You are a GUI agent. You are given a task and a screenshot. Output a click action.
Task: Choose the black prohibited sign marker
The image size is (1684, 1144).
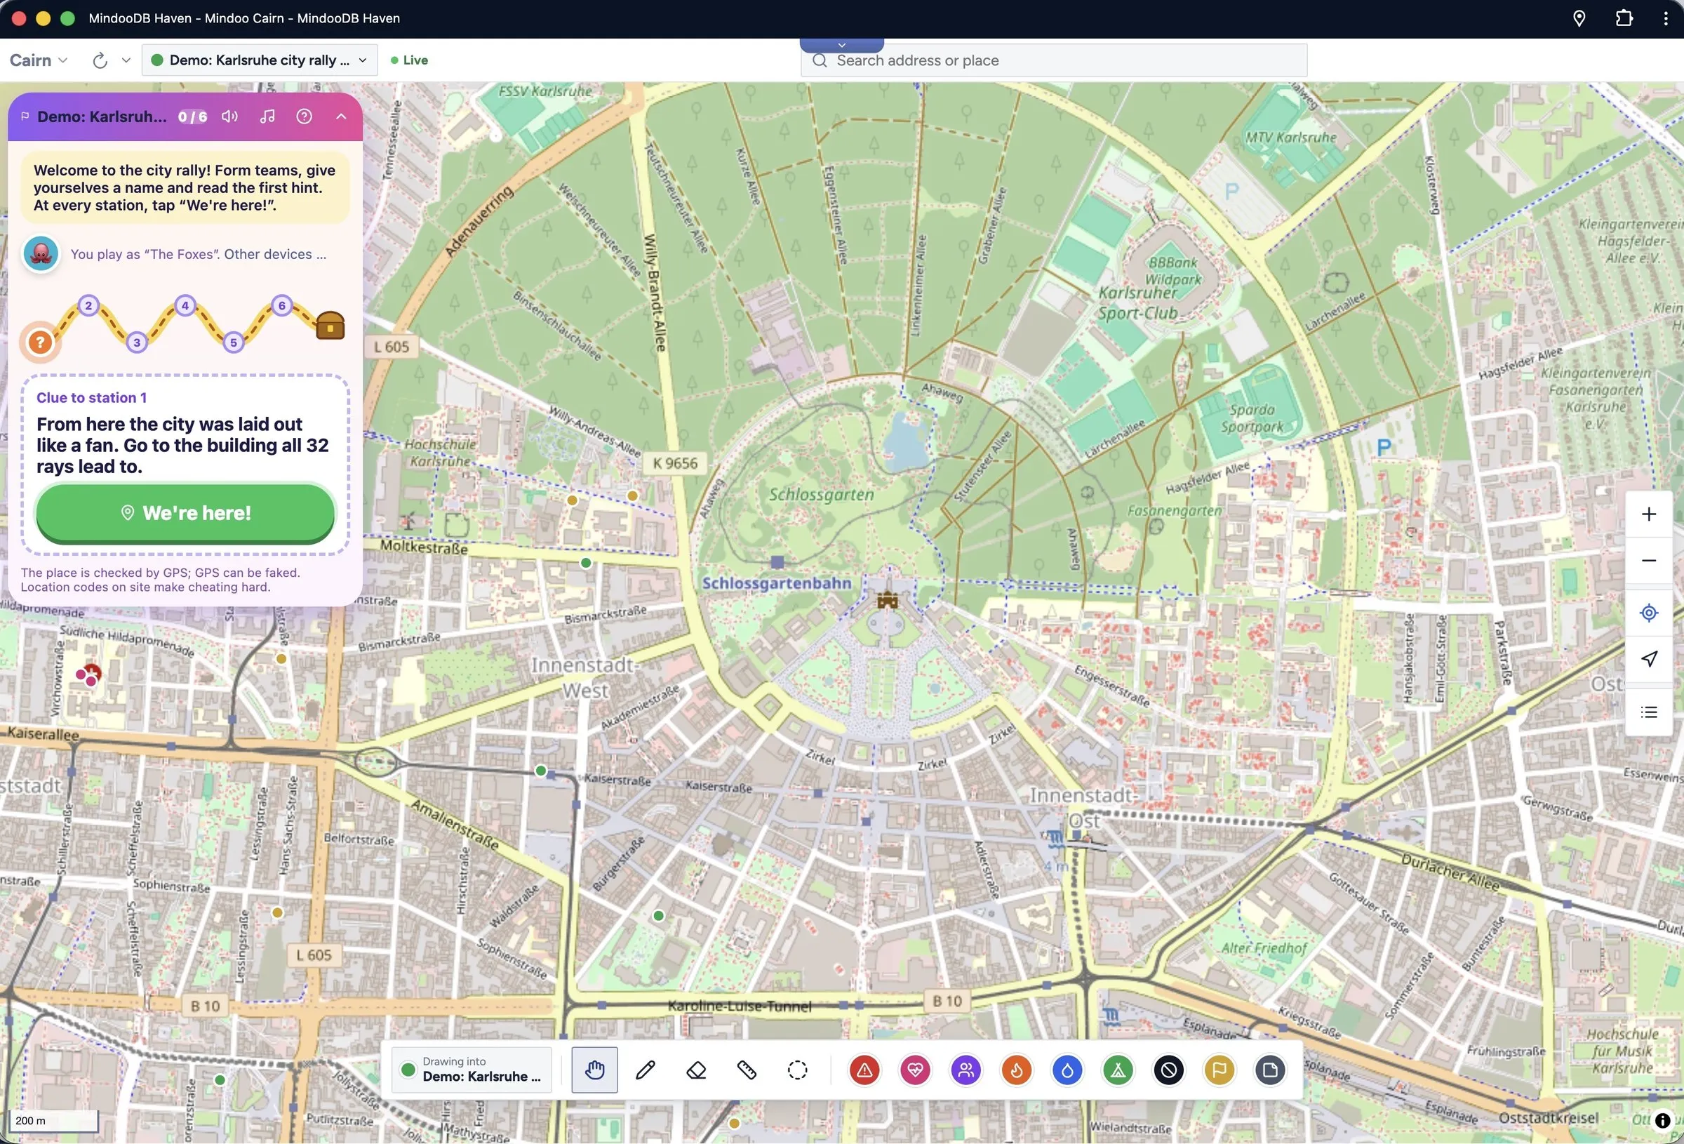click(1169, 1070)
